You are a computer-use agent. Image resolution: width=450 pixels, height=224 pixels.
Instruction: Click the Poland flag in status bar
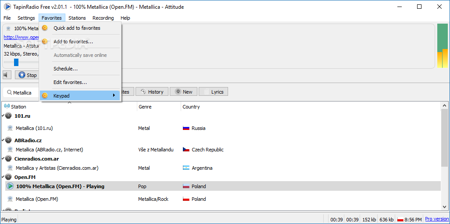coord(400,220)
